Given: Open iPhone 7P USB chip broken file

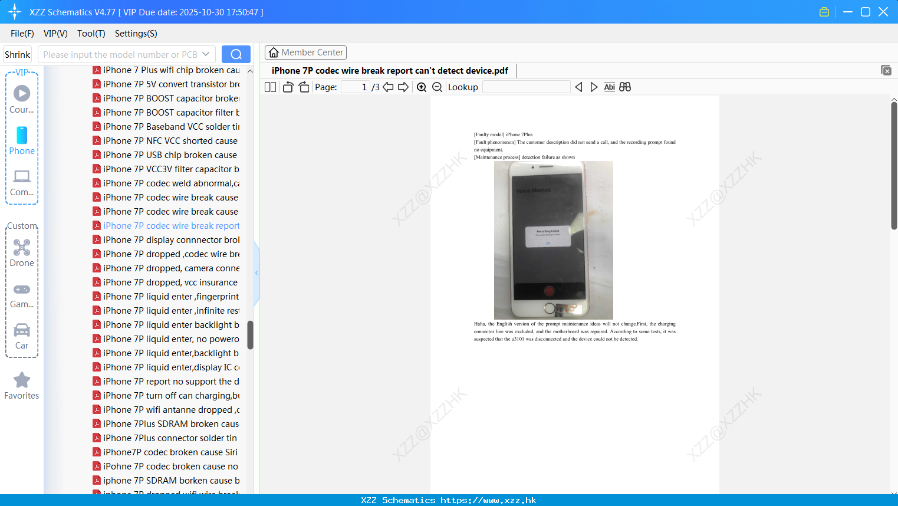Looking at the screenshot, I should [x=166, y=155].
